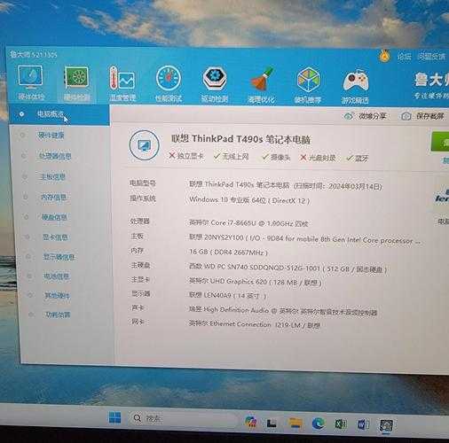Screen dimensions: 449x443
Task: Open 装机推荐 cube icon
Action: pyautogui.click(x=308, y=86)
